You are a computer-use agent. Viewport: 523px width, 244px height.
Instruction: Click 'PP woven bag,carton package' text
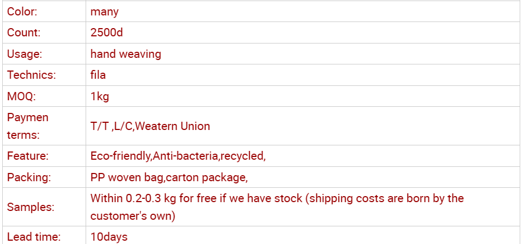click(169, 177)
